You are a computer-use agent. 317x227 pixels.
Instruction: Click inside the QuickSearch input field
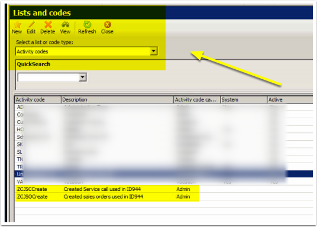coord(48,77)
